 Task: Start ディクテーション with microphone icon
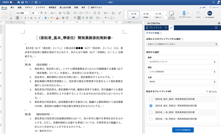pyautogui.click(x=184, y=14)
